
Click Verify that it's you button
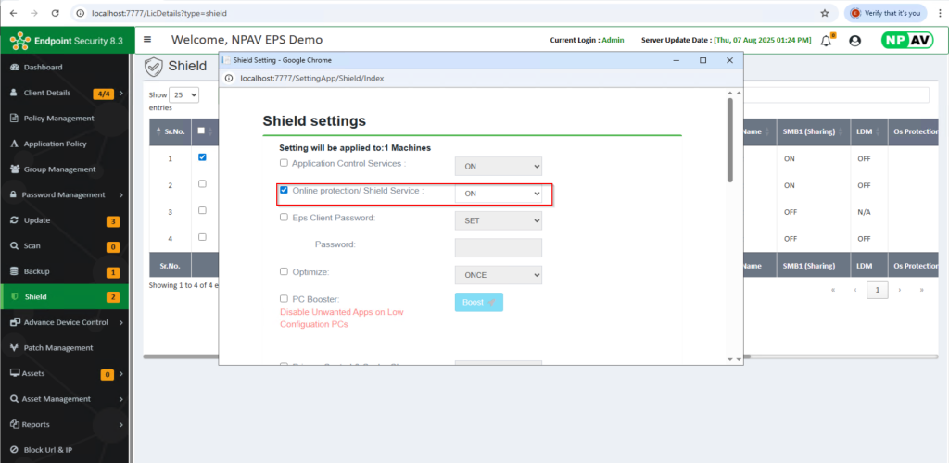point(886,13)
